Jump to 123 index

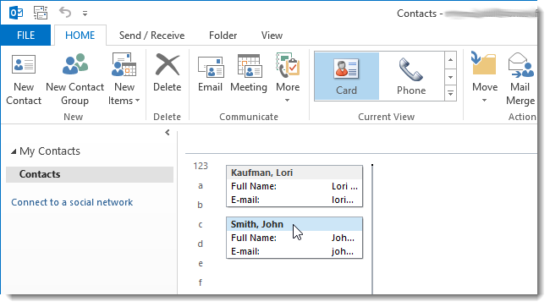(201, 166)
